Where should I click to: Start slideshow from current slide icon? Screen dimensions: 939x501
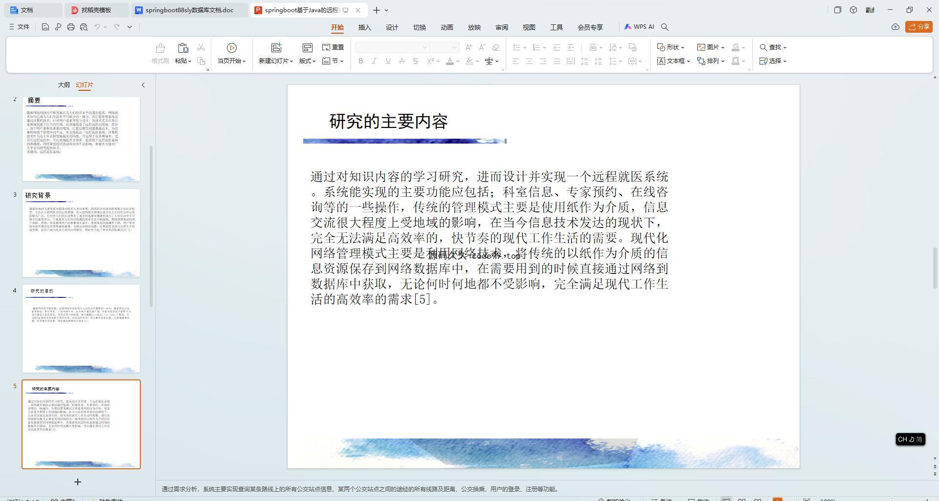(232, 48)
